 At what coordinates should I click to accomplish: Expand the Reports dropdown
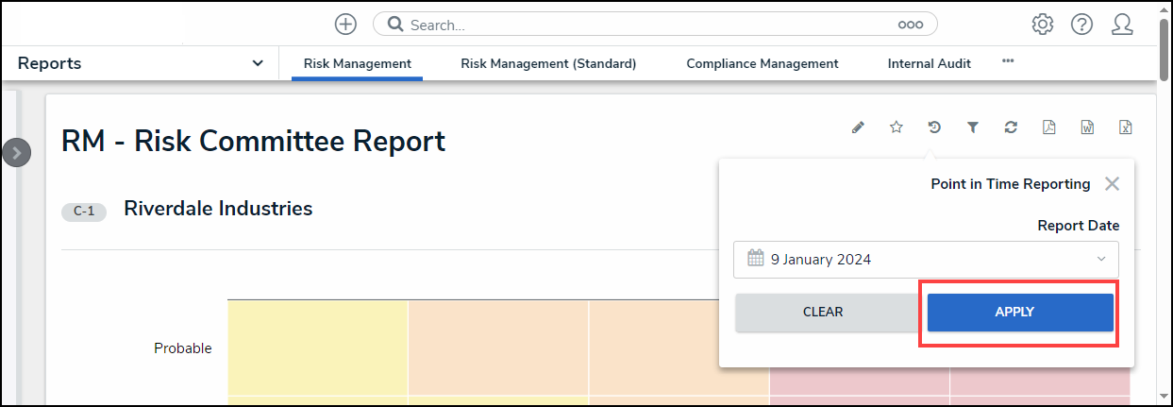(x=258, y=63)
